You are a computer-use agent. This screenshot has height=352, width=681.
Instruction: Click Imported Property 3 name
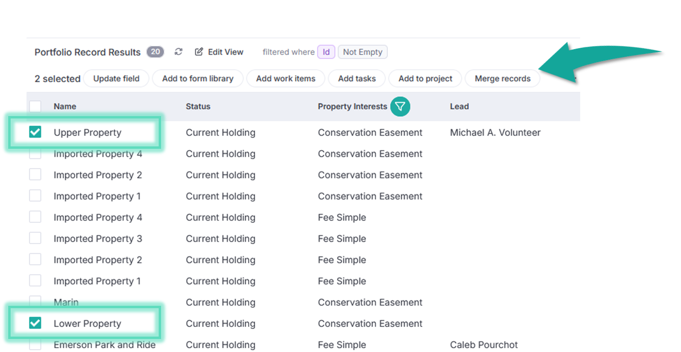click(x=98, y=239)
